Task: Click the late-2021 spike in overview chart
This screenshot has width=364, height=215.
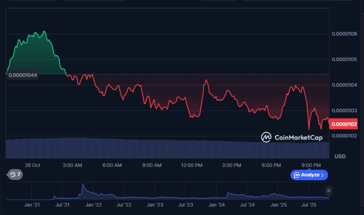Action: (x=83, y=185)
